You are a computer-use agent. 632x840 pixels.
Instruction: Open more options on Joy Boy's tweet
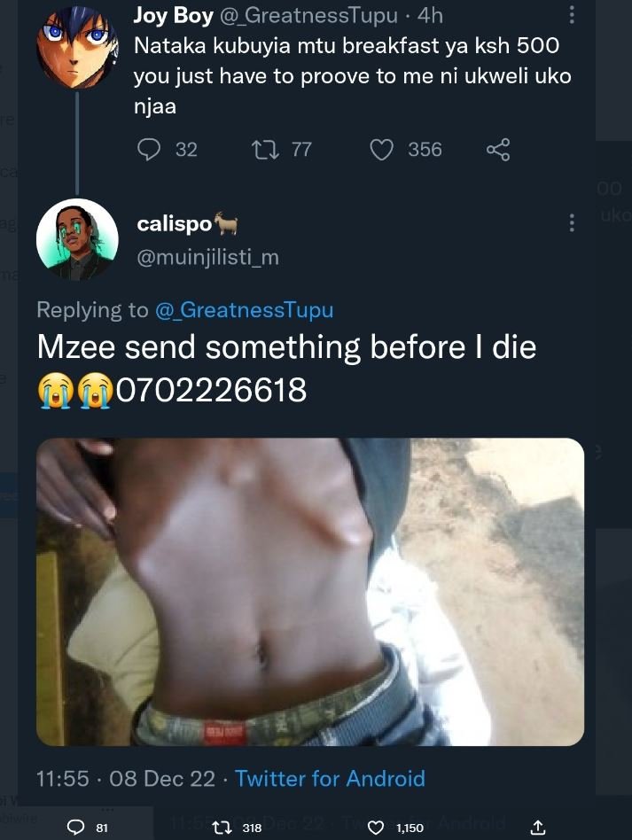572,15
